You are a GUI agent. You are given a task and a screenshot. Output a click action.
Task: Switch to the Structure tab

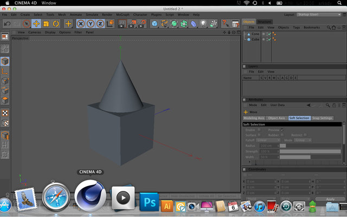click(x=264, y=22)
